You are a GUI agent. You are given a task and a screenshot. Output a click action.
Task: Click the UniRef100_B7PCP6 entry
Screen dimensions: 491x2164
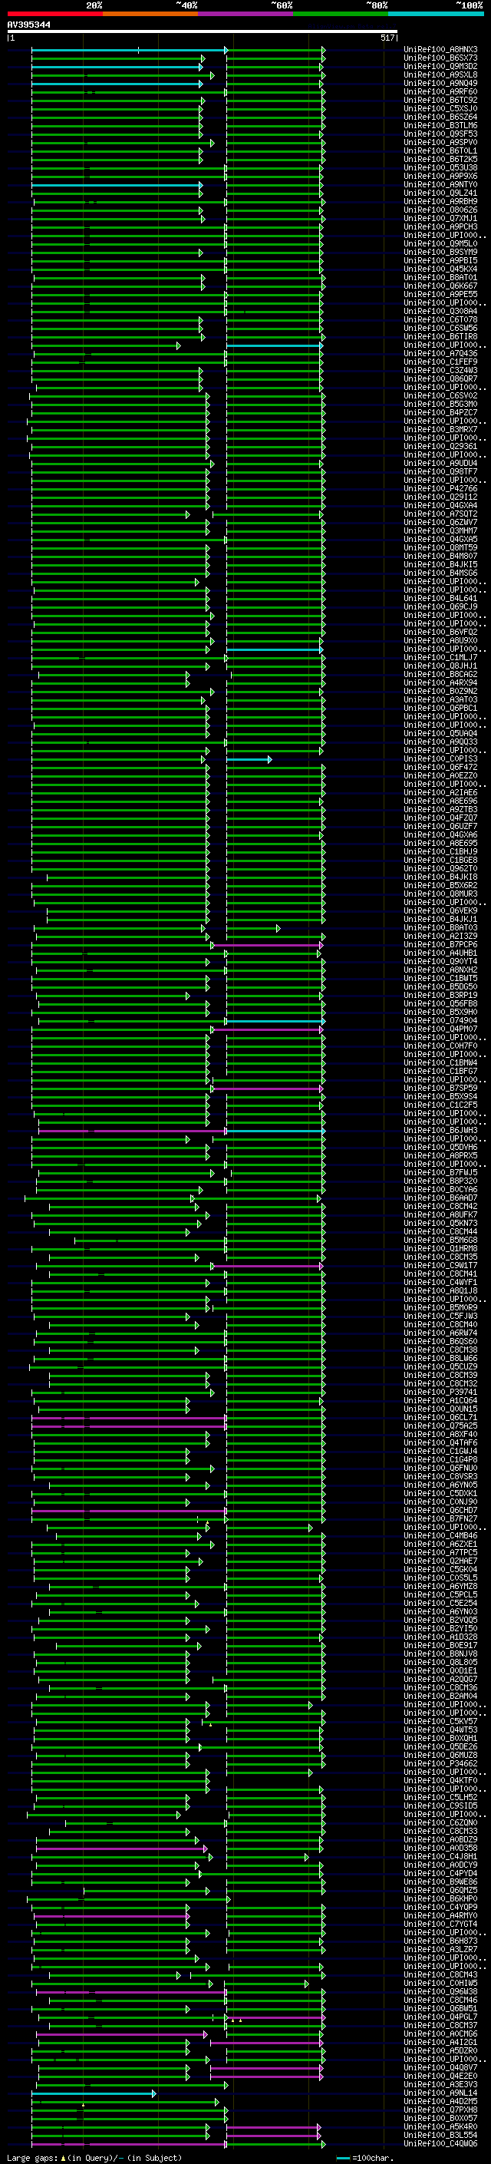coord(440,945)
